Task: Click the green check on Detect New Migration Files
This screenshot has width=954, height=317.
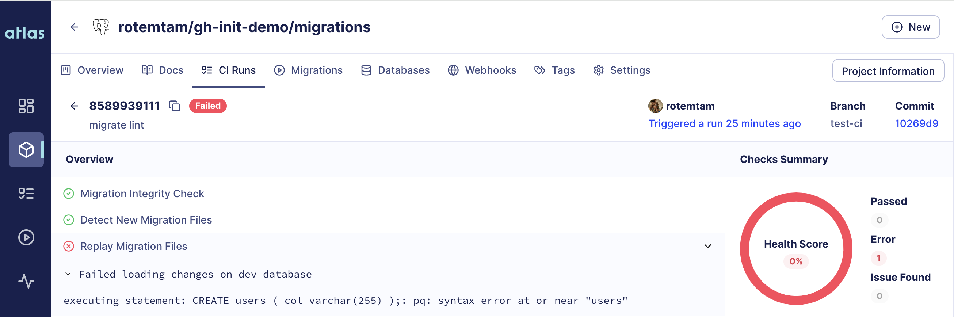Action: pos(69,219)
